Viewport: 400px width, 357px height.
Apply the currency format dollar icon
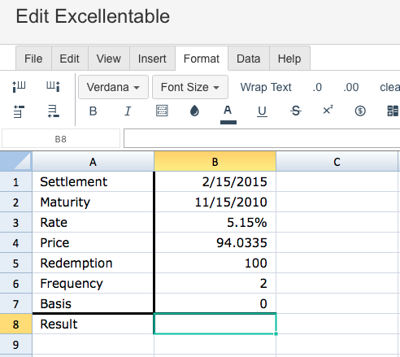tap(360, 111)
